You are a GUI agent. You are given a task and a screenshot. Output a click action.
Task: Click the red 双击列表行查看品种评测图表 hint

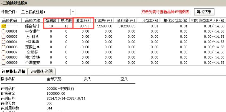click(x=165, y=12)
